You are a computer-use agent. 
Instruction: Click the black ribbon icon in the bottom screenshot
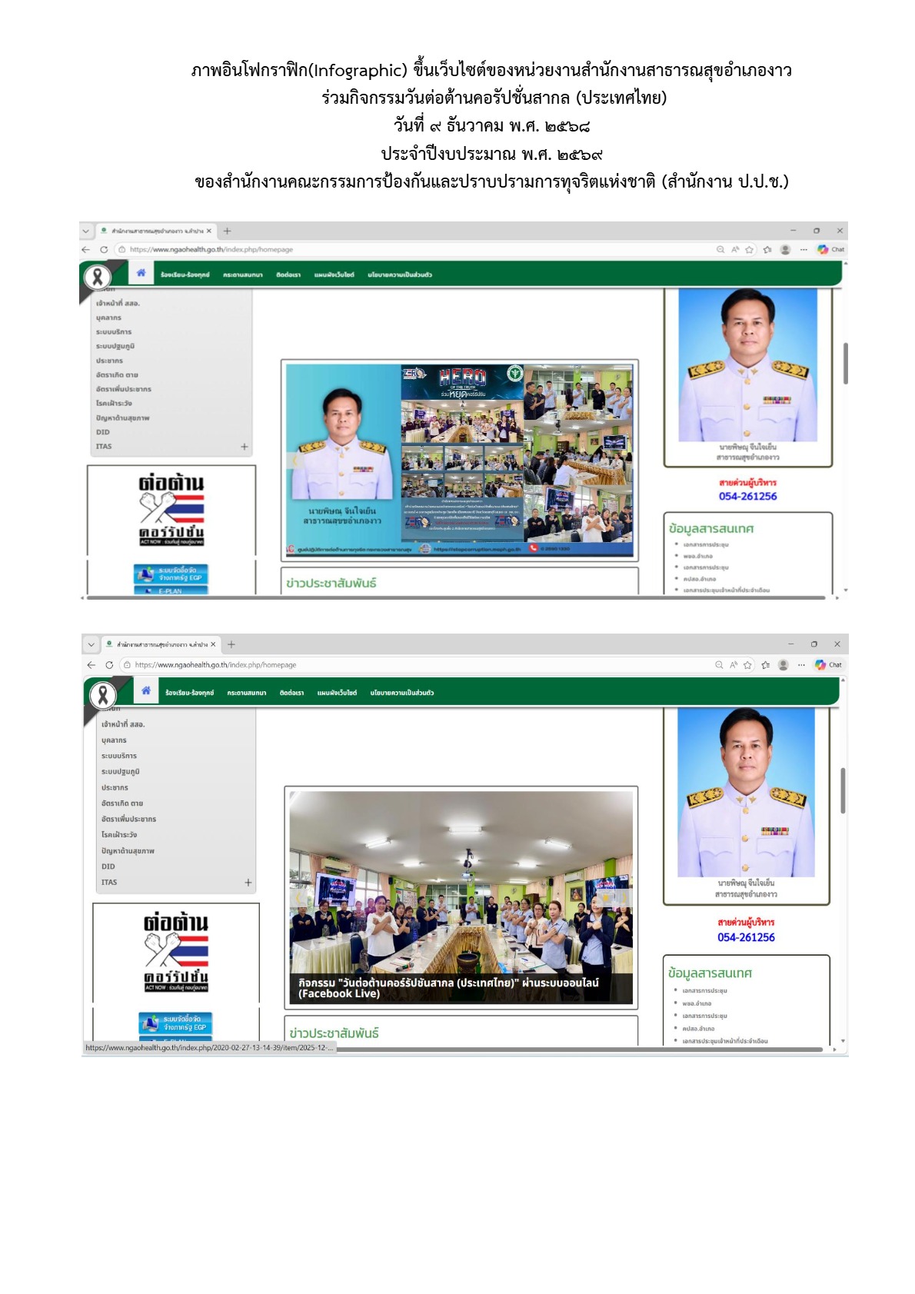(x=103, y=695)
